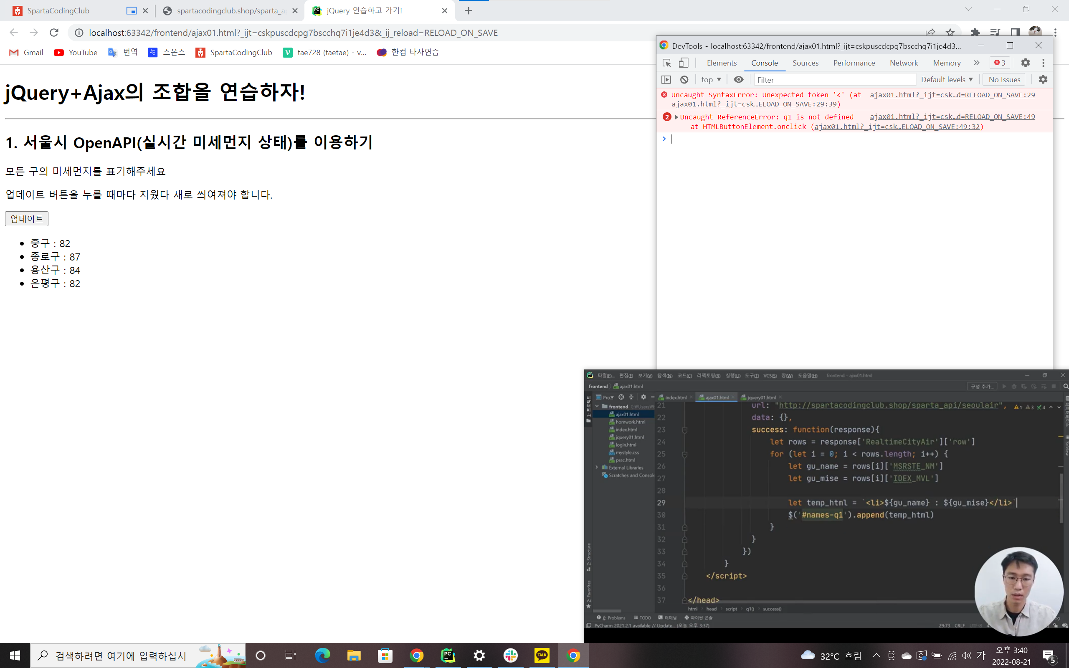
Task: Click PyCharm search everywhere magnifier
Action: coord(1066,386)
